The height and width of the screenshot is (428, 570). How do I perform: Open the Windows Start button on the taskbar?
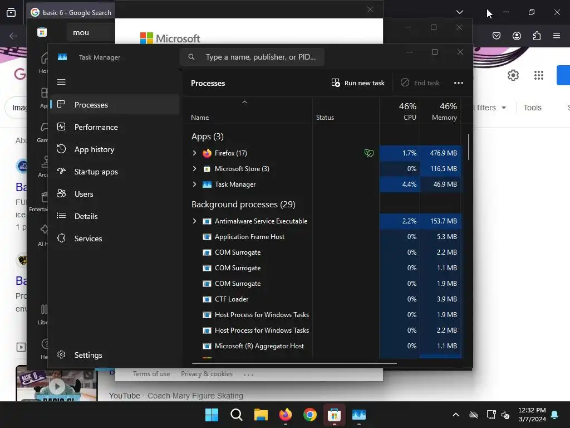pyautogui.click(x=212, y=415)
